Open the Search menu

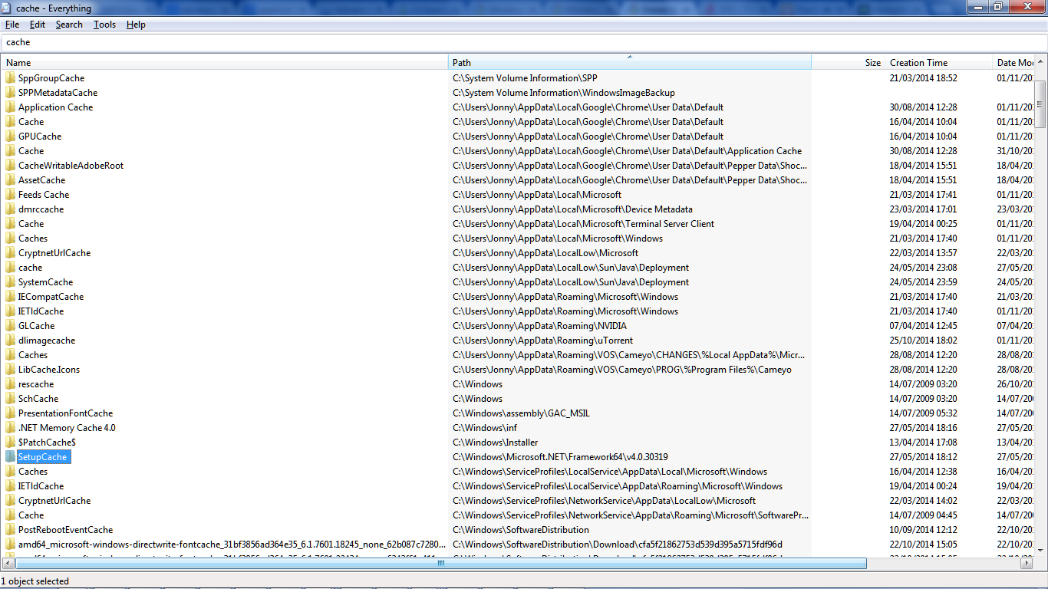[x=69, y=25]
